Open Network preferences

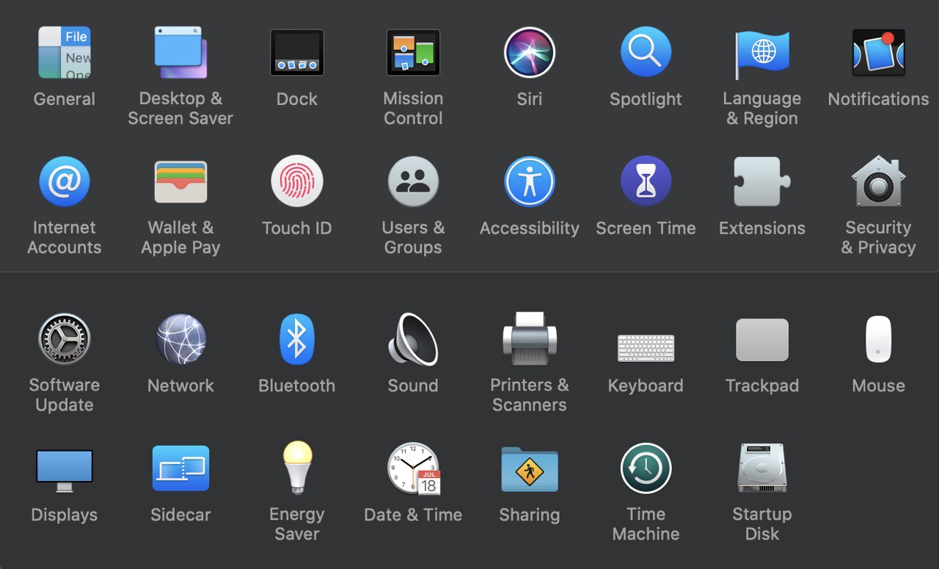click(x=180, y=339)
